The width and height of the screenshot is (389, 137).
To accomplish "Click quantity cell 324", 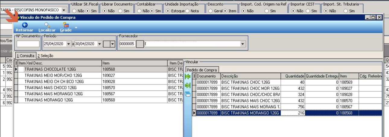I will point(293,94).
